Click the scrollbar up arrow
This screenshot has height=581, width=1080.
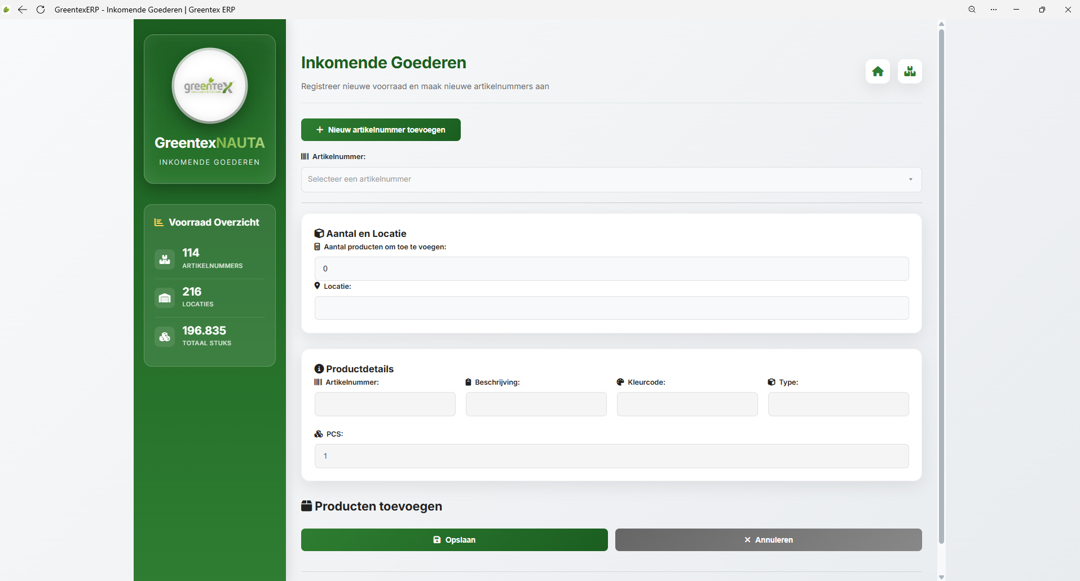[941, 24]
